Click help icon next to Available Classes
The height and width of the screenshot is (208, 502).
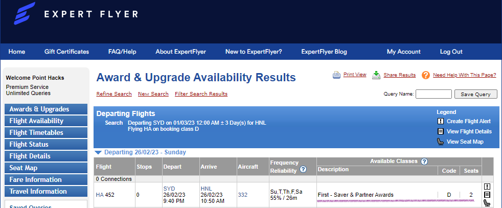click(x=424, y=161)
